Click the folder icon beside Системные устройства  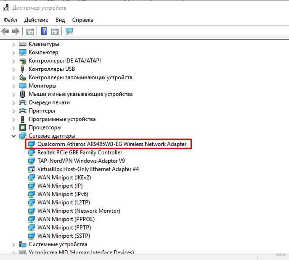coord(23,244)
